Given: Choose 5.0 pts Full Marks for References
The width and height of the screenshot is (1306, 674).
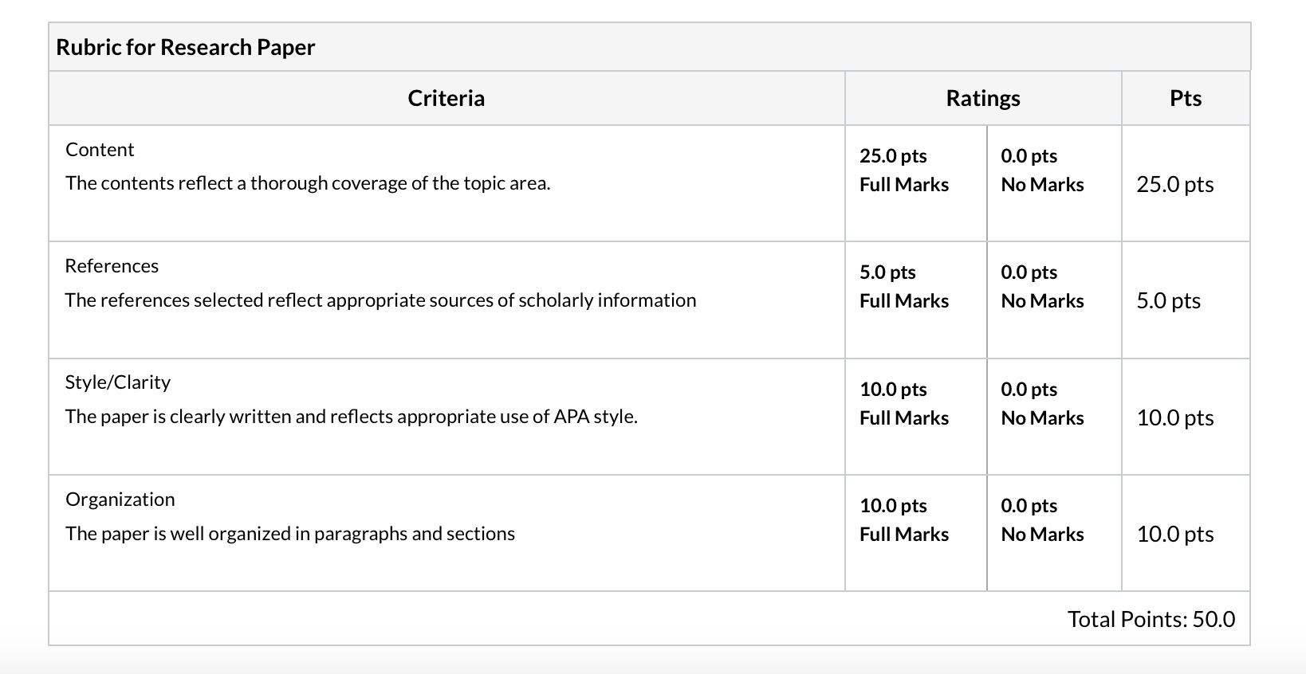Looking at the screenshot, I should click(x=915, y=300).
